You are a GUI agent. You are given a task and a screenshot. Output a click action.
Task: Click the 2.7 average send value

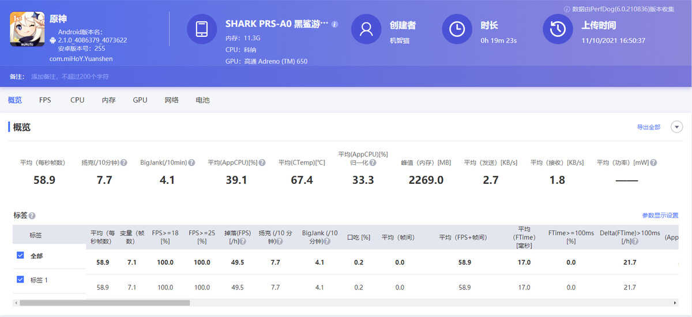[491, 180]
